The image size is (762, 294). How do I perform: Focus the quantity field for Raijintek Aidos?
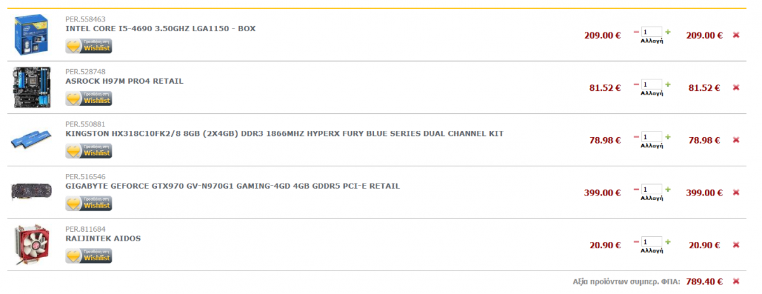[x=652, y=242]
